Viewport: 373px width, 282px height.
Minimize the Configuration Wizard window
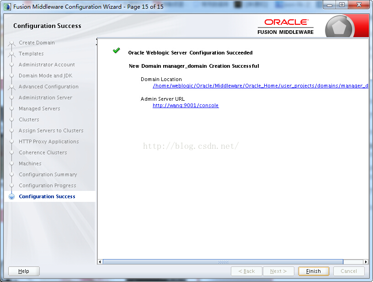point(330,5)
